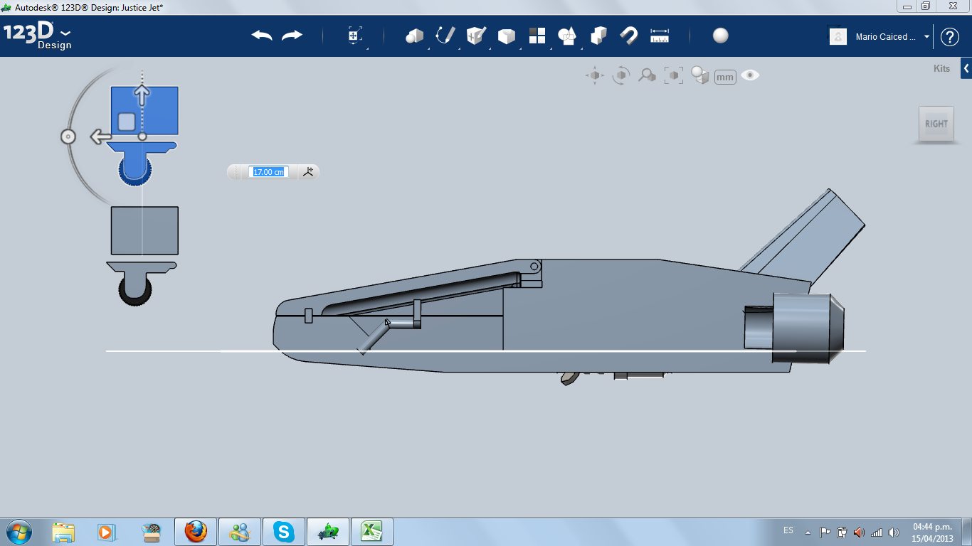Click the reorient icon beside distance field

308,171
